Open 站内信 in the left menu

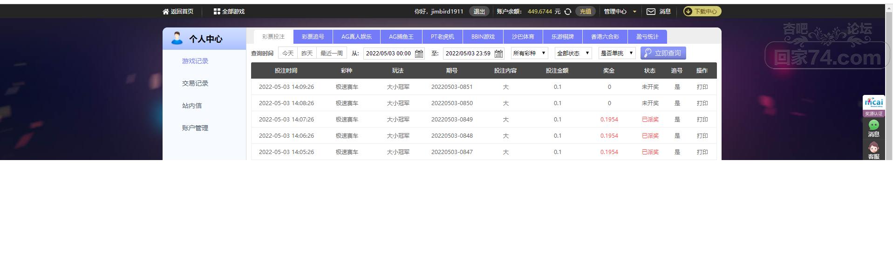pyautogui.click(x=192, y=106)
